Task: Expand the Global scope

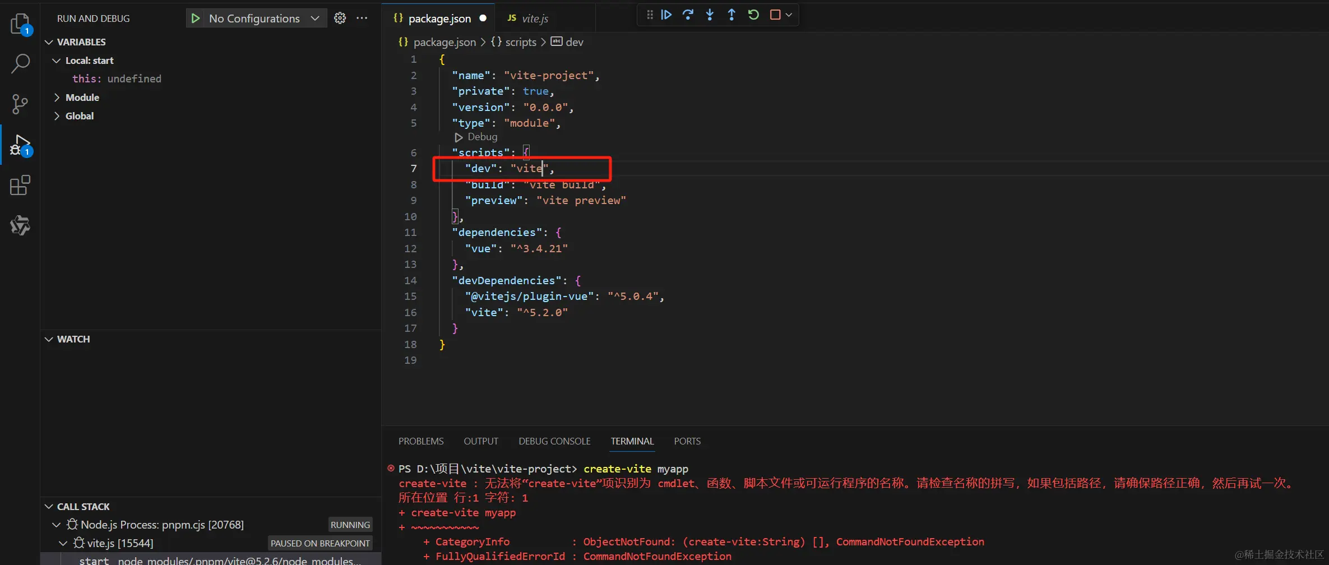Action: [x=57, y=116]
